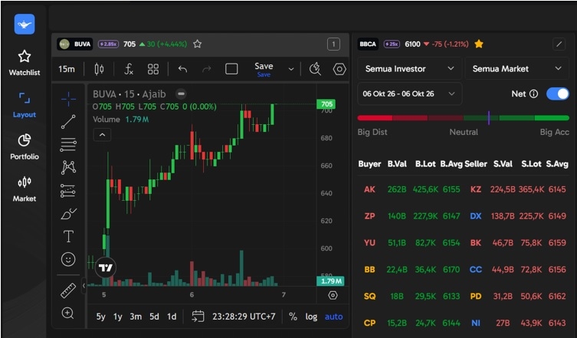This screenshot has height=338, width=577.
Task: Select the 3m time range
Action: 136,317
